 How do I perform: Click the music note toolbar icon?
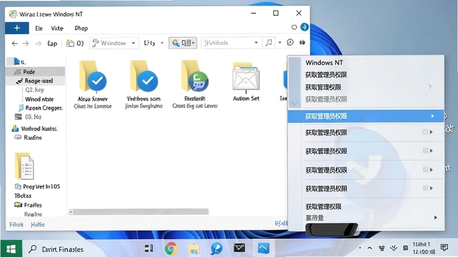tap(269, 43)
